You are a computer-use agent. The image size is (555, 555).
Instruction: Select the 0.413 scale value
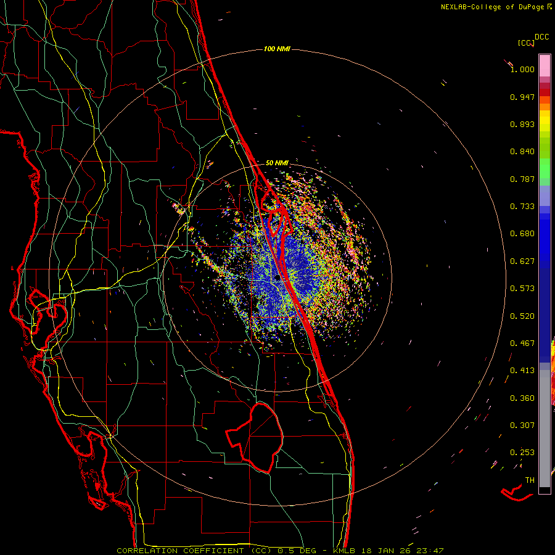point(522,371)
